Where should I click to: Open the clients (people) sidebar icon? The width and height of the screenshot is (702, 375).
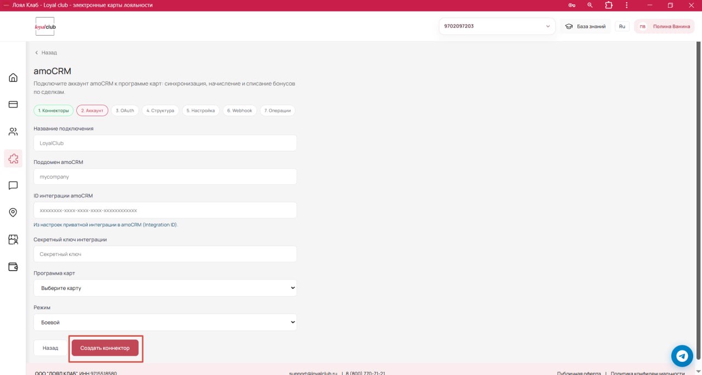click(13, 132)
